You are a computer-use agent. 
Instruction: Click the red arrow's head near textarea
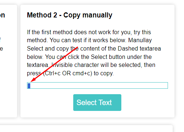coord(32,80)
